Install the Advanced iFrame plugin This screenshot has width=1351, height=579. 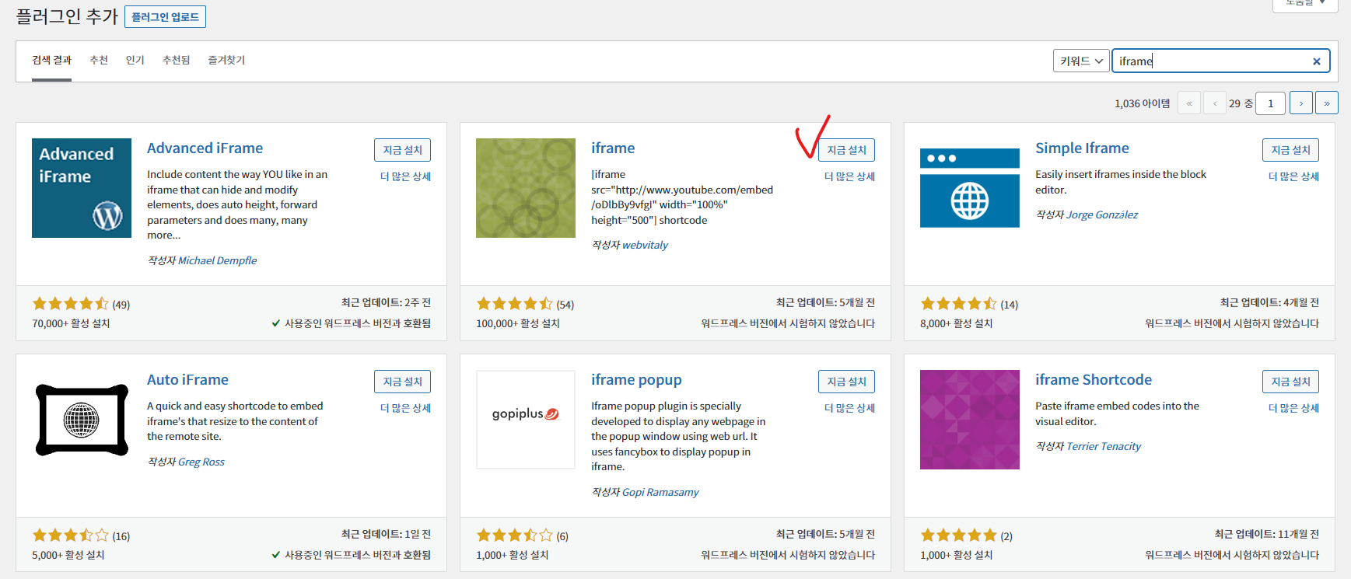pyautogui.click(x=402, y=150)
